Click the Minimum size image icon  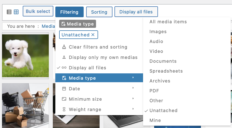point(64,99)
